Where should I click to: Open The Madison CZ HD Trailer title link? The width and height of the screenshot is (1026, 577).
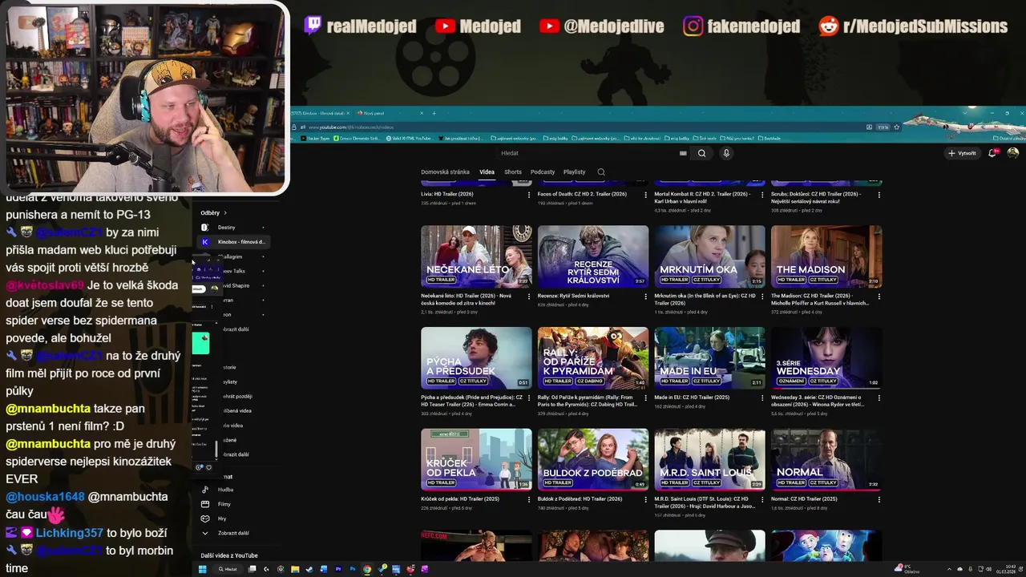tap(820, 300)
